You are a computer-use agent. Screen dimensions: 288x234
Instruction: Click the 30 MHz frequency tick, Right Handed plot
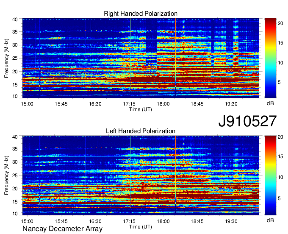(x=15, y=45)
